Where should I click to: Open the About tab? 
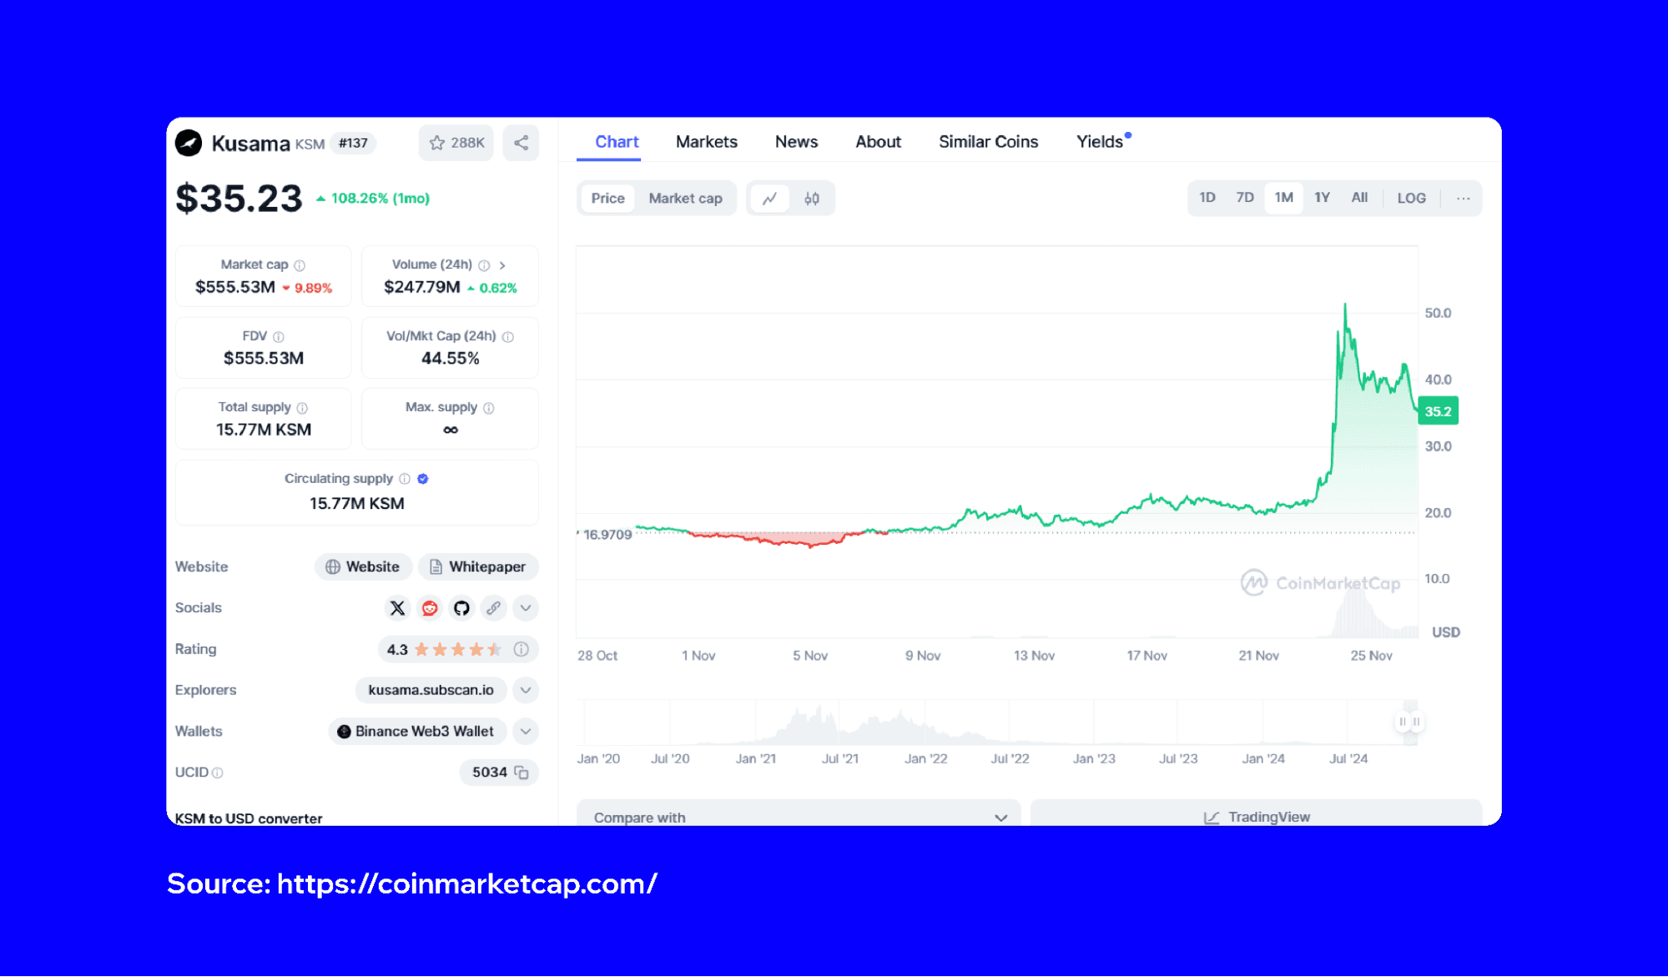(878, 142)
